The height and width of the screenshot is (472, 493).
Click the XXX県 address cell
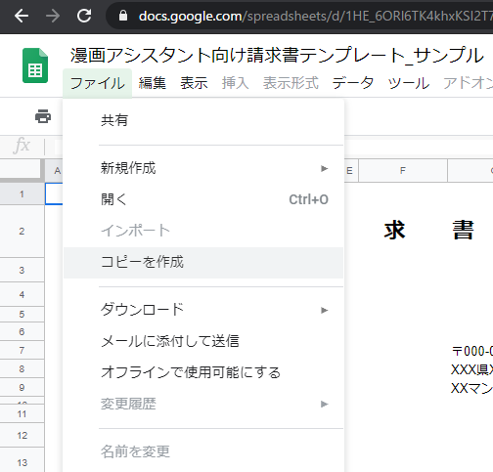471,369
